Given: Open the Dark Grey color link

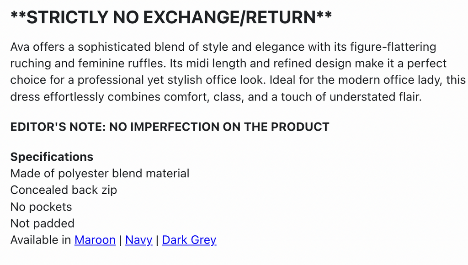Looking at the screenshot, I should 189,240.
